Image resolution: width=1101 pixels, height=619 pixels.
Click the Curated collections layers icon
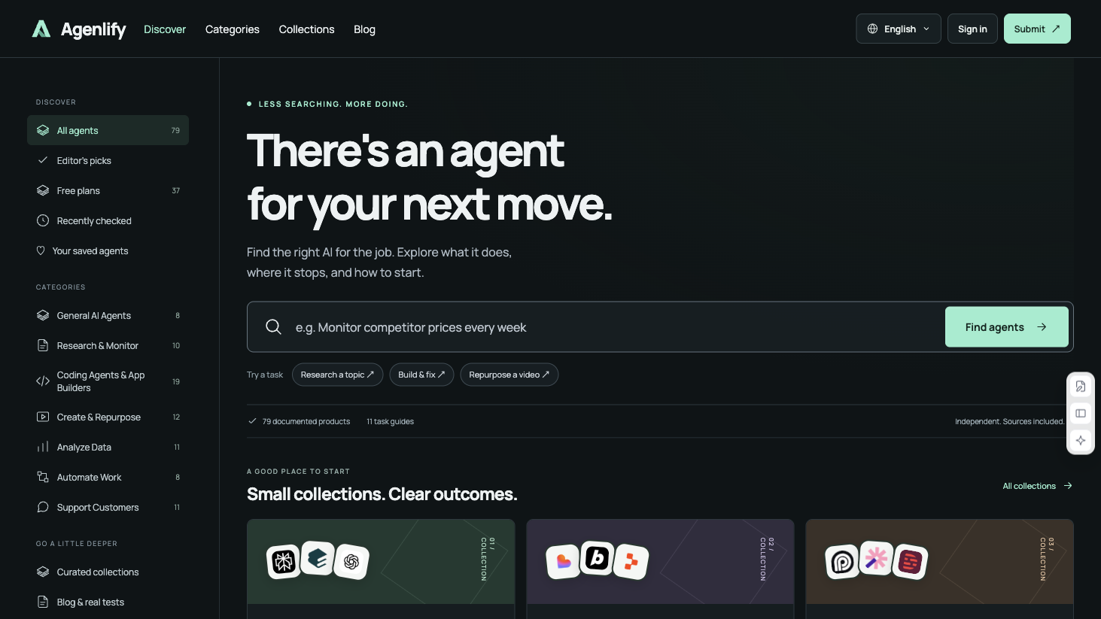click(43, 572)
